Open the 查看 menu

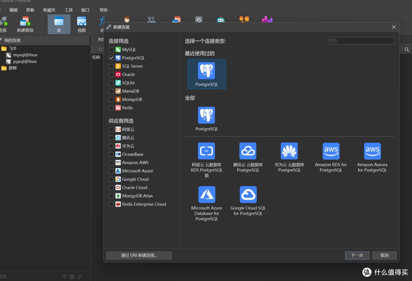[x=30, y=10]
